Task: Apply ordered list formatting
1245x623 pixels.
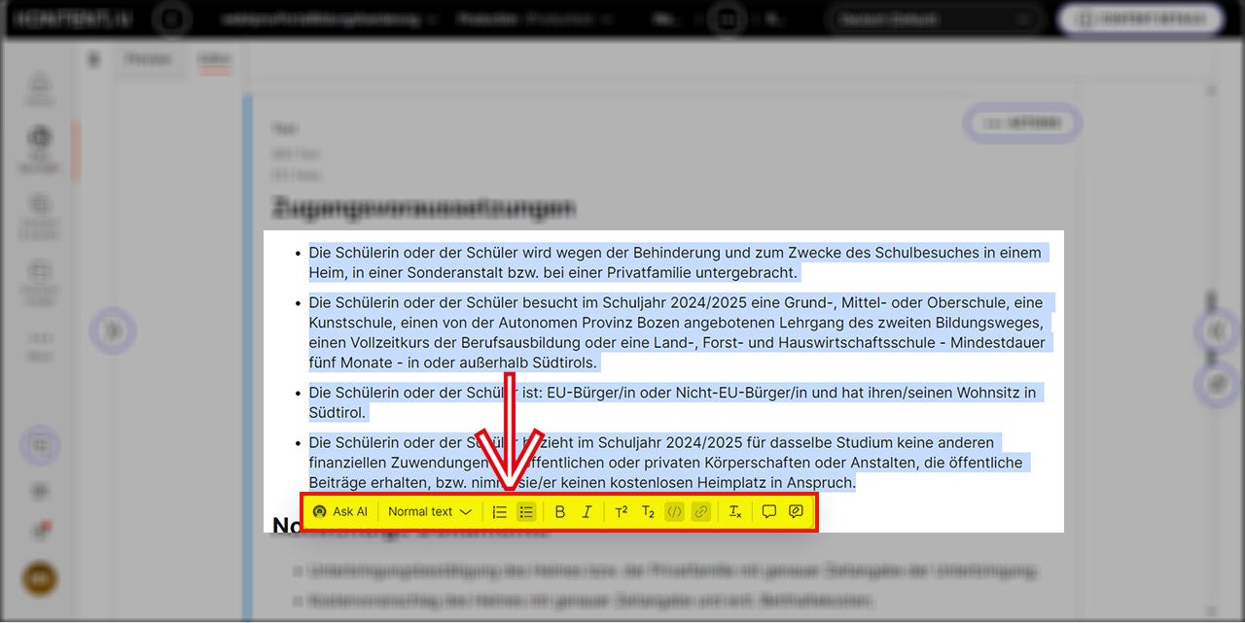Action: click(x=499, y=511)
